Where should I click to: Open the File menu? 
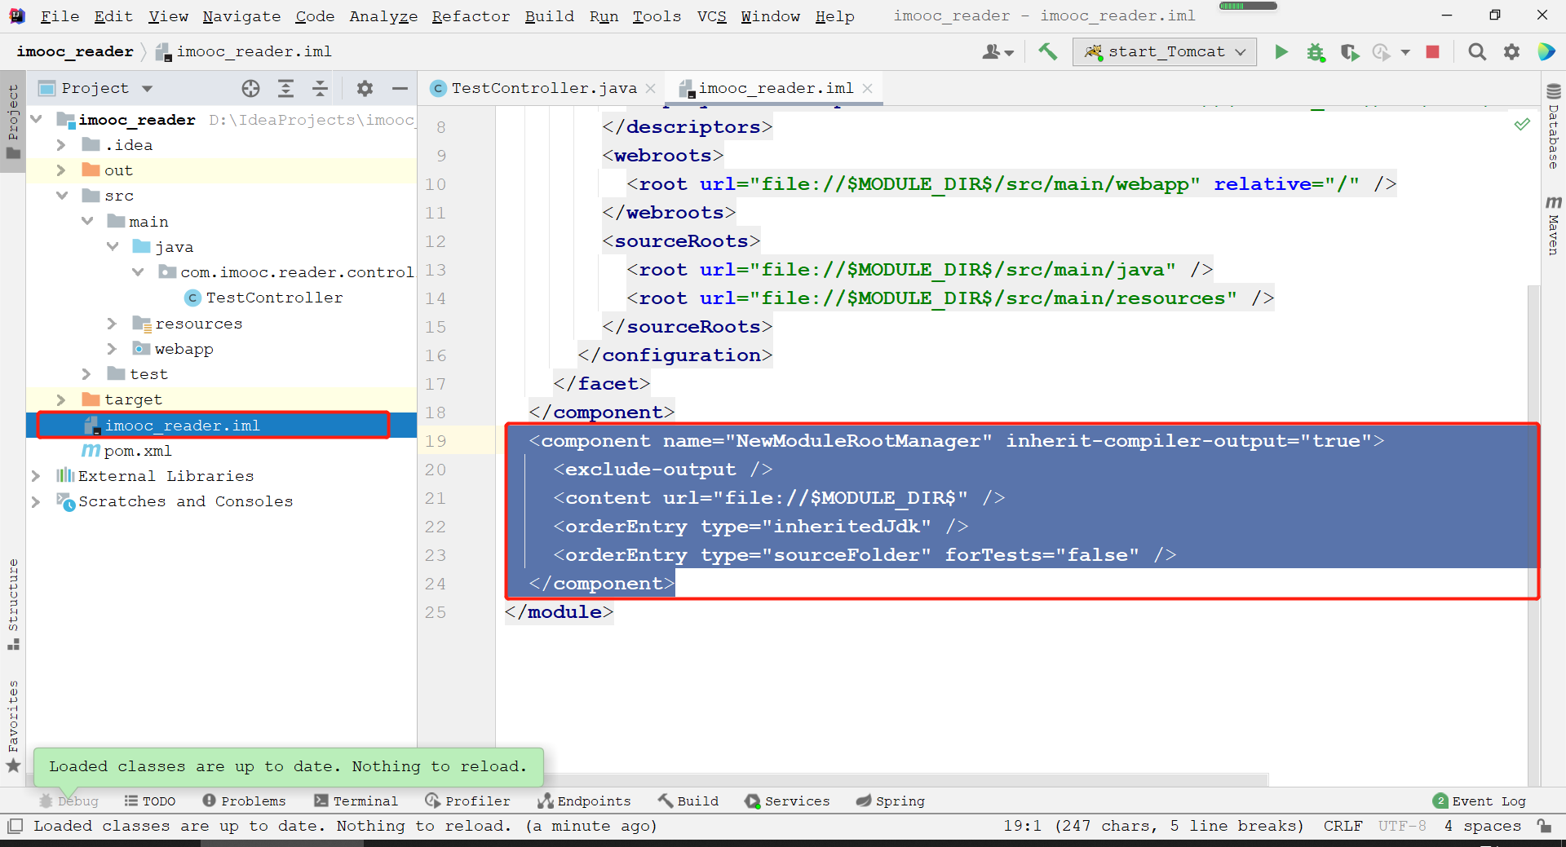point(60,16)
